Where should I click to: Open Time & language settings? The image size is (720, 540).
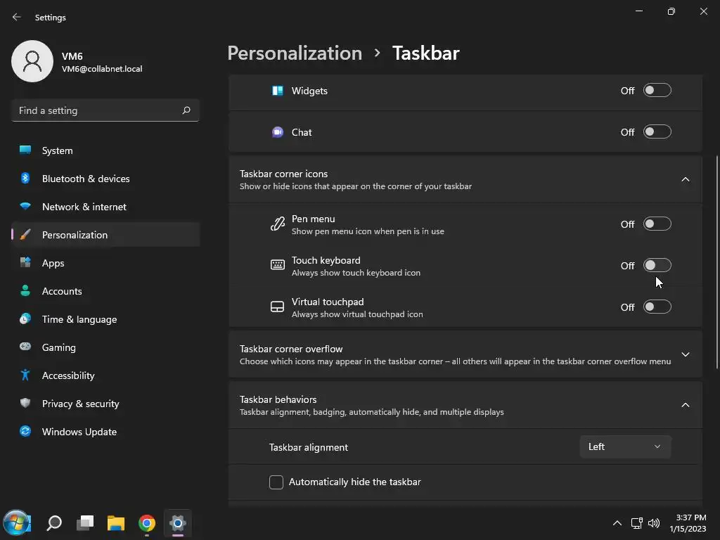(x=105, y=319)
